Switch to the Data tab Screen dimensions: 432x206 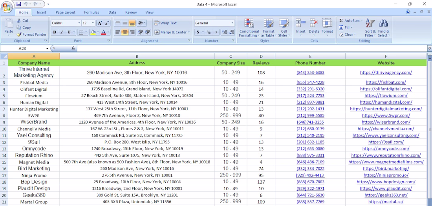pos(112,13)
